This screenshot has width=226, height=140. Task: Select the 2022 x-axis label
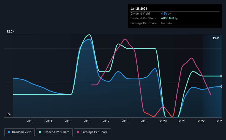[x=201, y=121]
